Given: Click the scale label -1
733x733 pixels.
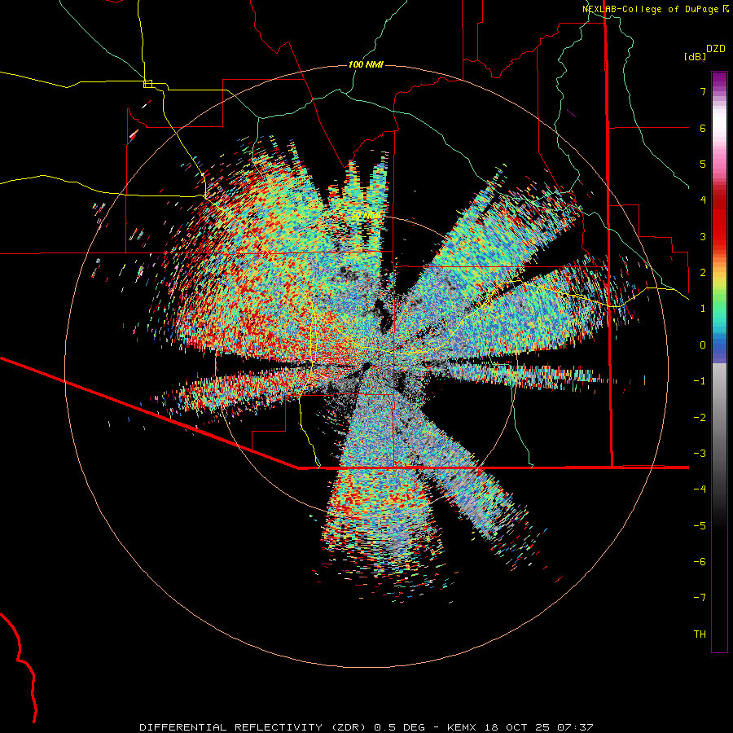Looking at the screenshot, I should click(x=700, y=381).
